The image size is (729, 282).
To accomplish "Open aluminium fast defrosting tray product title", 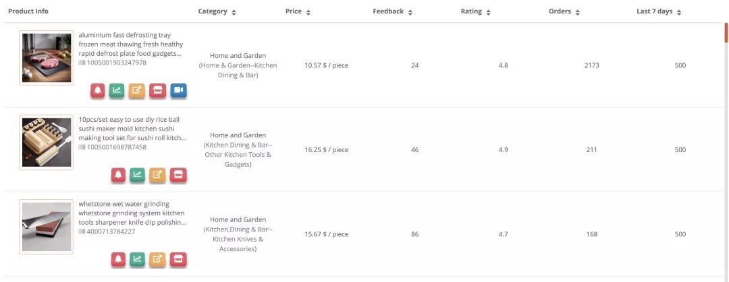I will pos(131,44).
